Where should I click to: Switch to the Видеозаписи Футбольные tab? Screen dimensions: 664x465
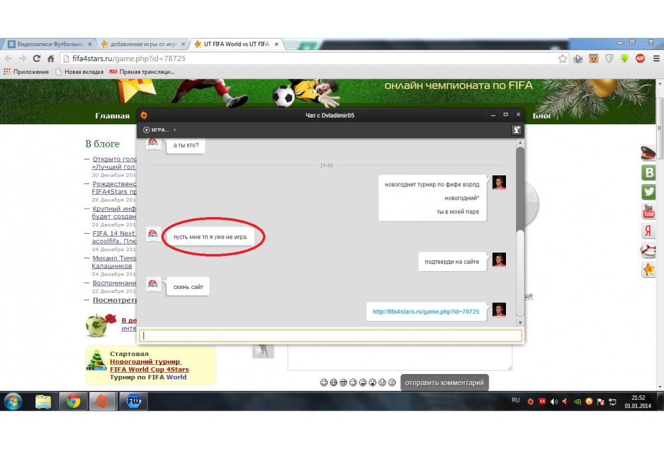point(47,44)
